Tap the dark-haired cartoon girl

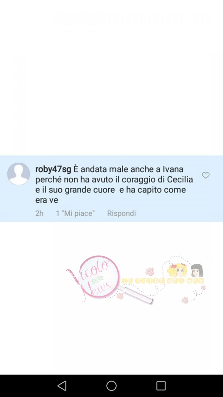(197, 271)
